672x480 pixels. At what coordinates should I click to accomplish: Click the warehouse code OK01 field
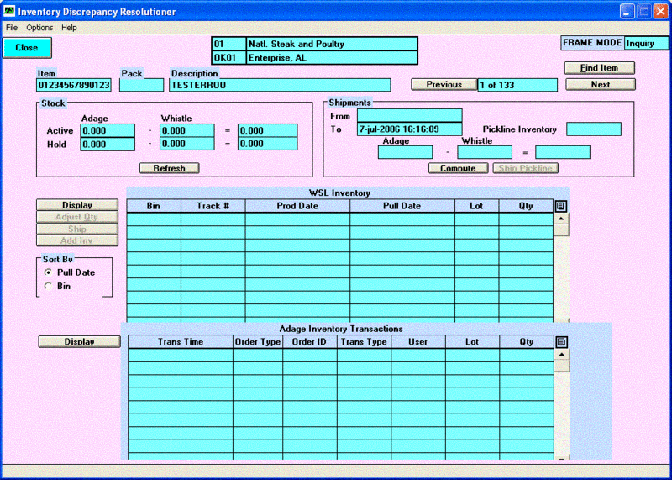pos(228,57)
